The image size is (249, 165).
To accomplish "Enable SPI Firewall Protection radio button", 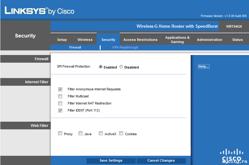I will [101, 67].
